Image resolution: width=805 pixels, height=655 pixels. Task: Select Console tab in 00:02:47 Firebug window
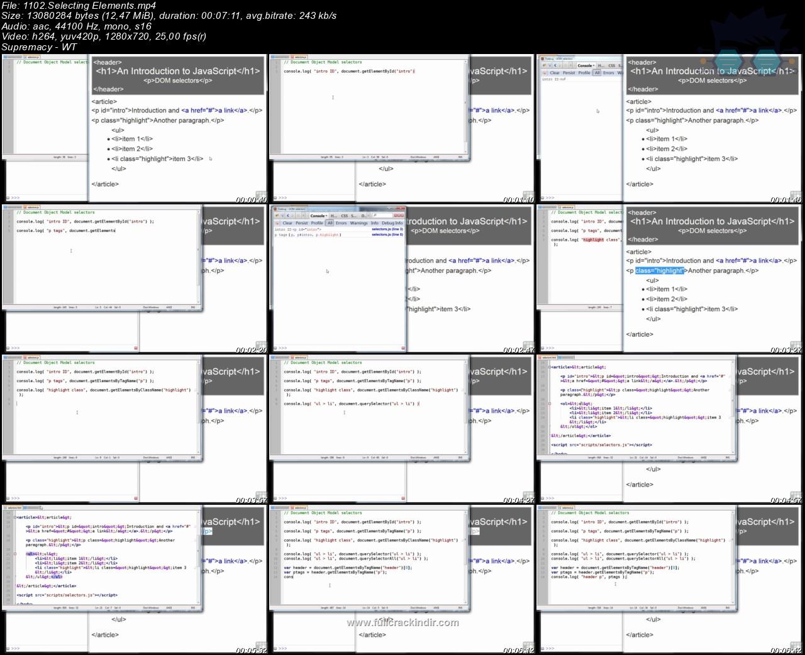[x=318, y=216]
